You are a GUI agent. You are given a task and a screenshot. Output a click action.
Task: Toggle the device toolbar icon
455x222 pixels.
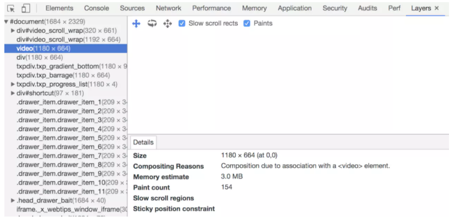(26, 9)
